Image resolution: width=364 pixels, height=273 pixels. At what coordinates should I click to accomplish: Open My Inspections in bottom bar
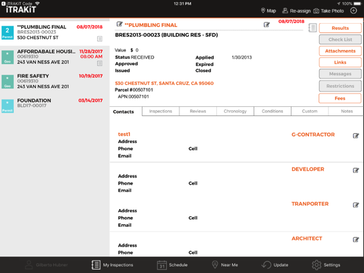pyautogui.click(x=112, y=265)
